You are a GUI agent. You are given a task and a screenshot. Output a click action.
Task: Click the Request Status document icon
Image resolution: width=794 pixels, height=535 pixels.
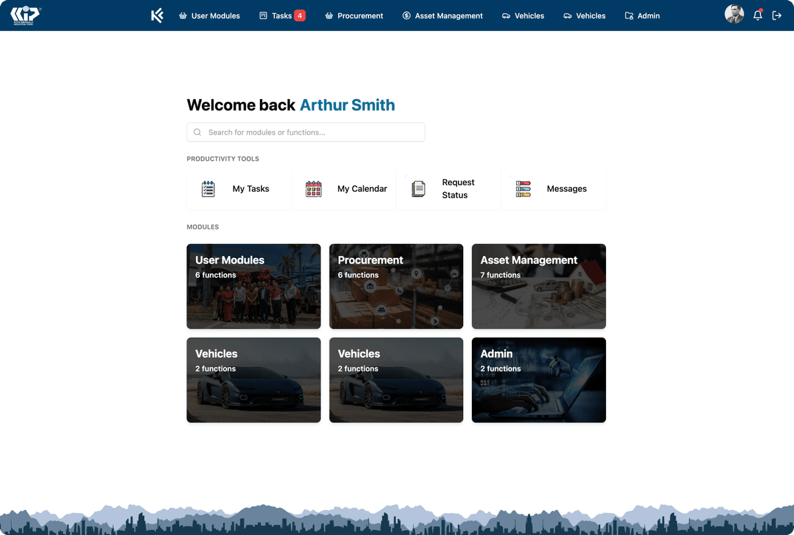418,189
